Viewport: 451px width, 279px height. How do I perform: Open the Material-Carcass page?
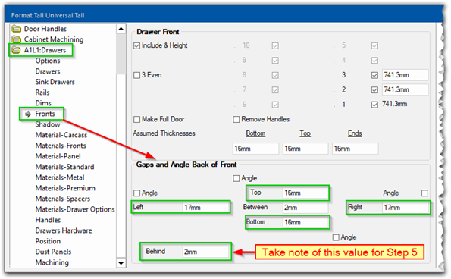click(x=61, y=135)
